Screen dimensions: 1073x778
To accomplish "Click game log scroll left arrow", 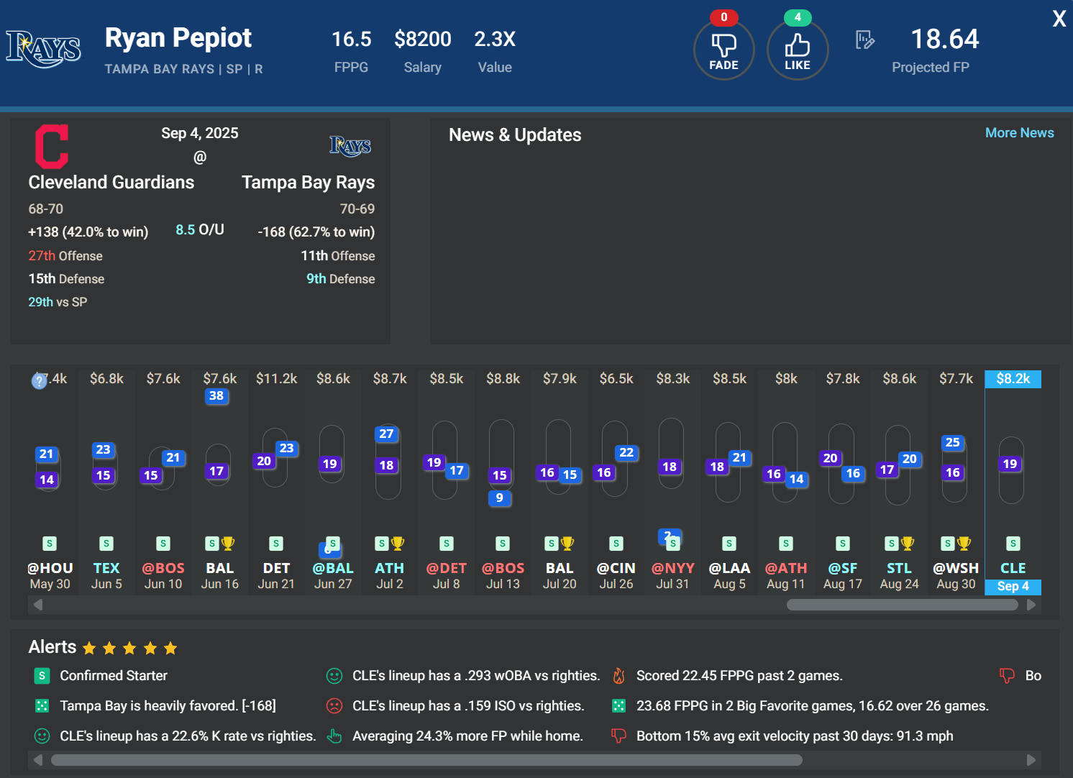I will coord(38,605).
